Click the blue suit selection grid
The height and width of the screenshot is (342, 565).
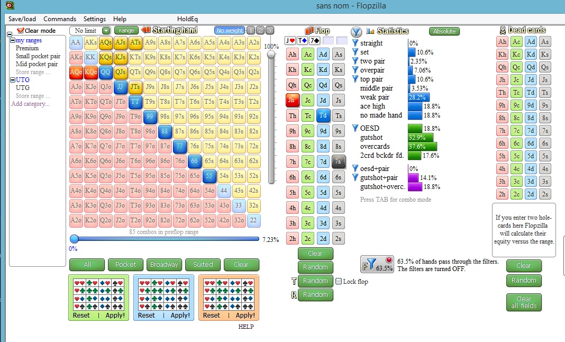(163, 294)
